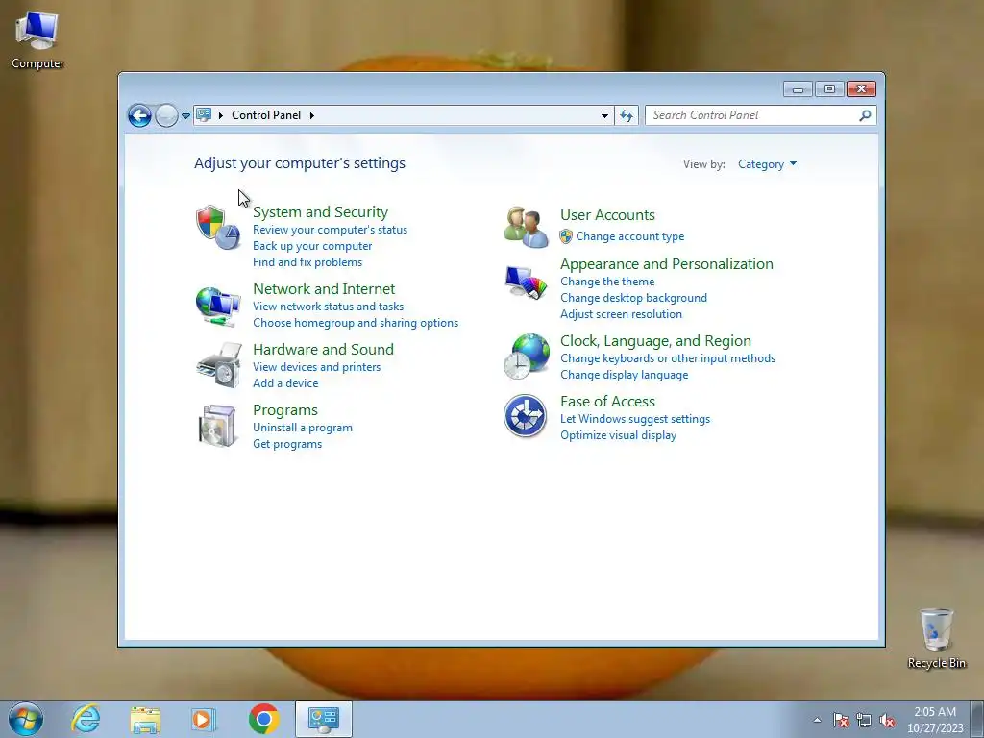Viewport: 984px width, 738px height.
Task: Open Programs disc box icon
Action: pos(217,426)
